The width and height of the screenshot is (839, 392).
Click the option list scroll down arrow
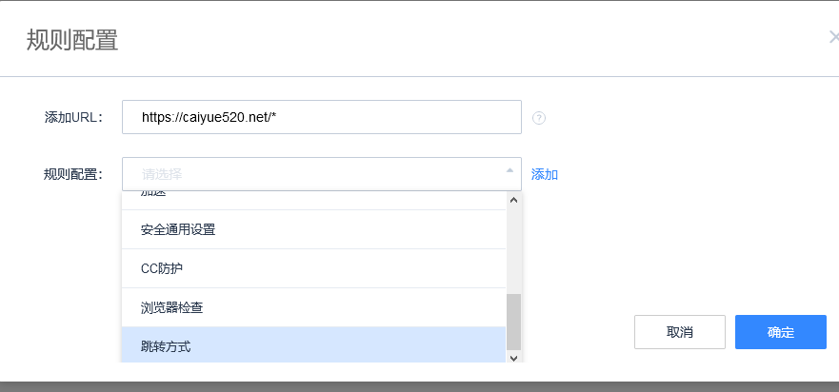513,357
